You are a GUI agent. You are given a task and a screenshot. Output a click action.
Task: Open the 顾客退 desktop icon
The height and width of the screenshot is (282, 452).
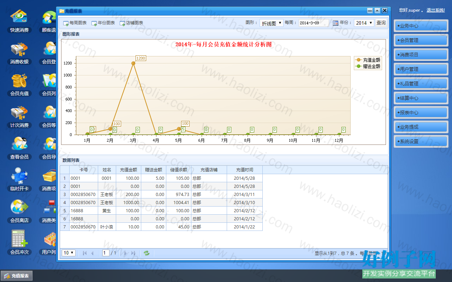coord(49,22)
